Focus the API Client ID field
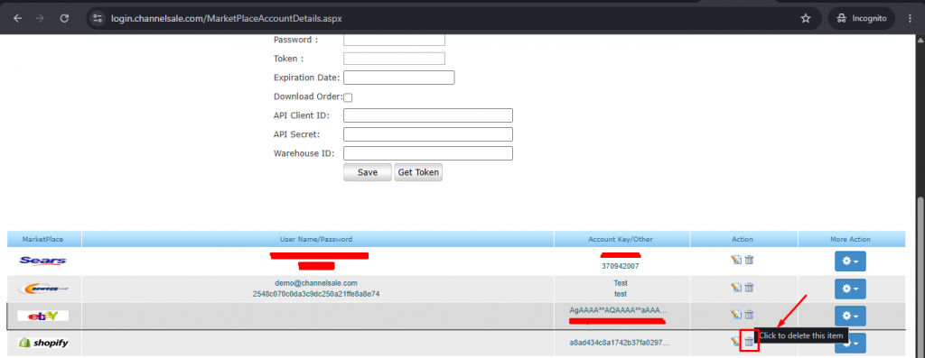 tap(427, 115)
